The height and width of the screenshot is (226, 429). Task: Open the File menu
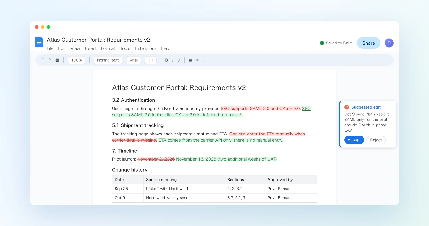50,48
